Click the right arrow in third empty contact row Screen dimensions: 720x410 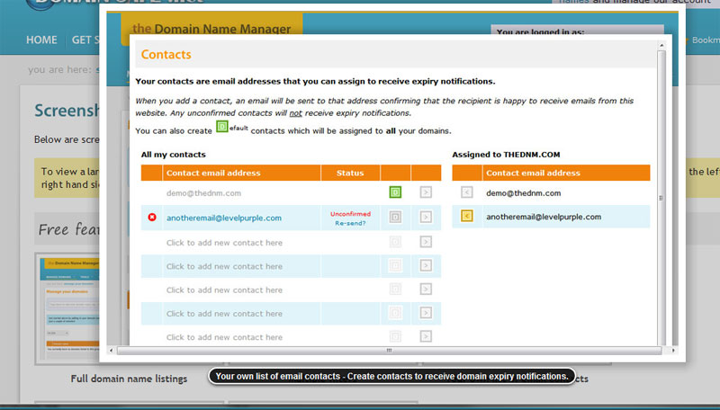tap(426, 290)
